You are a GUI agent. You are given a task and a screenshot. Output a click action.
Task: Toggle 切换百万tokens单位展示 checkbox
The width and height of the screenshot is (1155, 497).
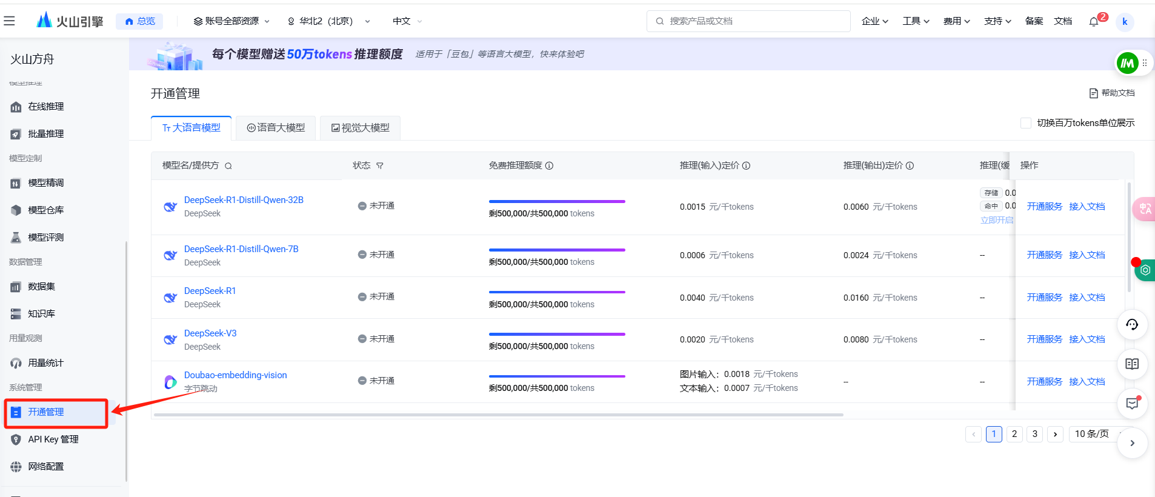coord(1026,123)
